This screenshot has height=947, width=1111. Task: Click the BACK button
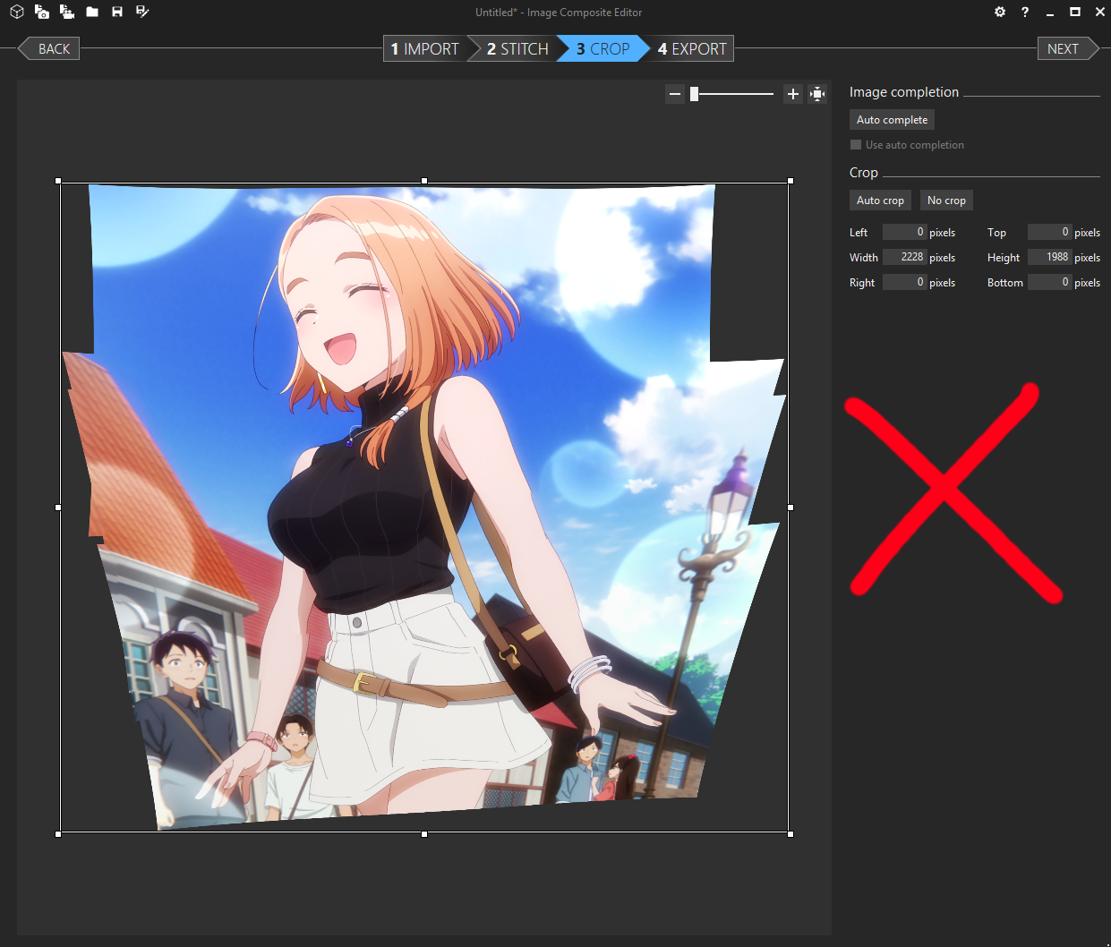pos(49,48)
